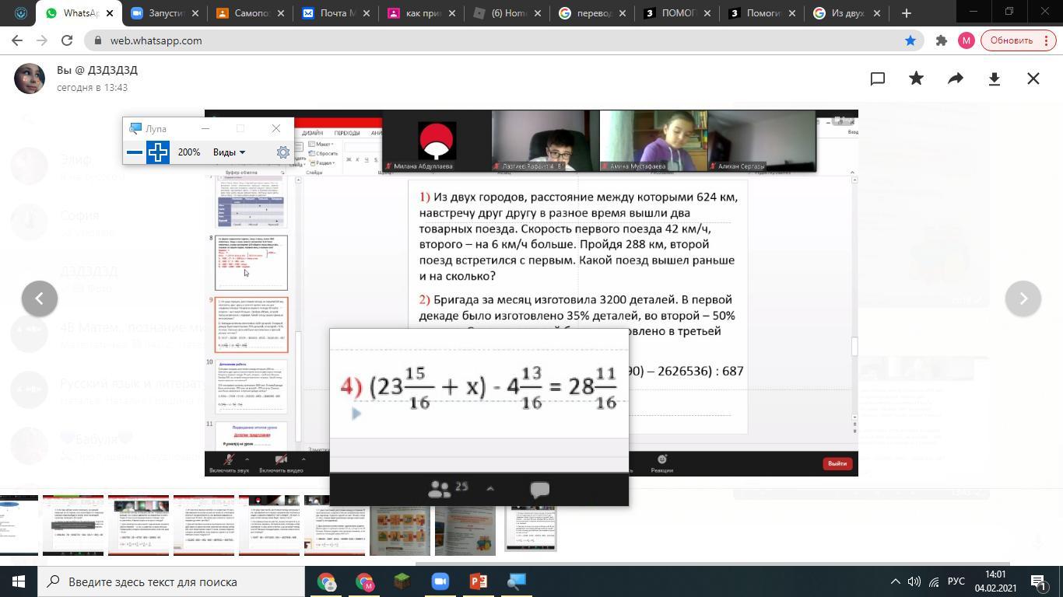Zoom out with the Magnifier minus button
Screen dimensions: 1063x597
(x=134, y=152)
